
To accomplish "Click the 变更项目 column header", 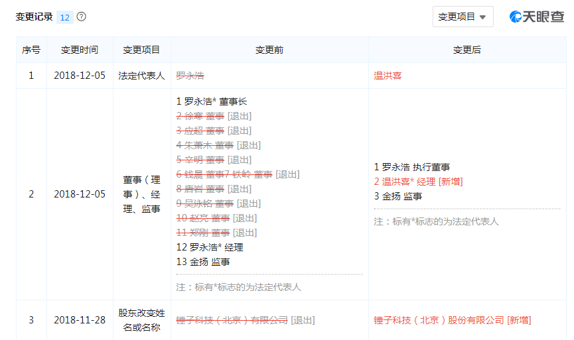I will click(141, 50).
